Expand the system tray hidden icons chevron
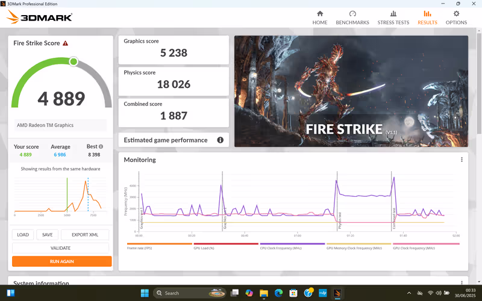 click(409, 293)
